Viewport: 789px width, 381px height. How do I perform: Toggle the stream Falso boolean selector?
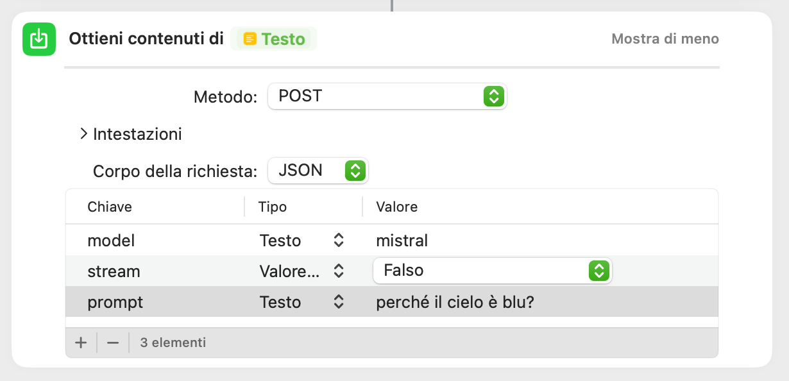click(x=492, y=271)
